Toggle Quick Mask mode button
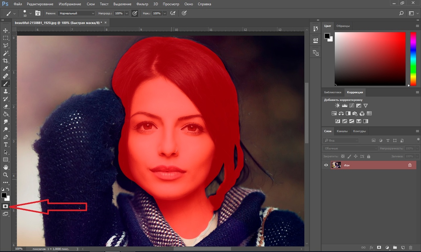Image resolution: width=421 pixels, height=252 pixels. (5, 206)
